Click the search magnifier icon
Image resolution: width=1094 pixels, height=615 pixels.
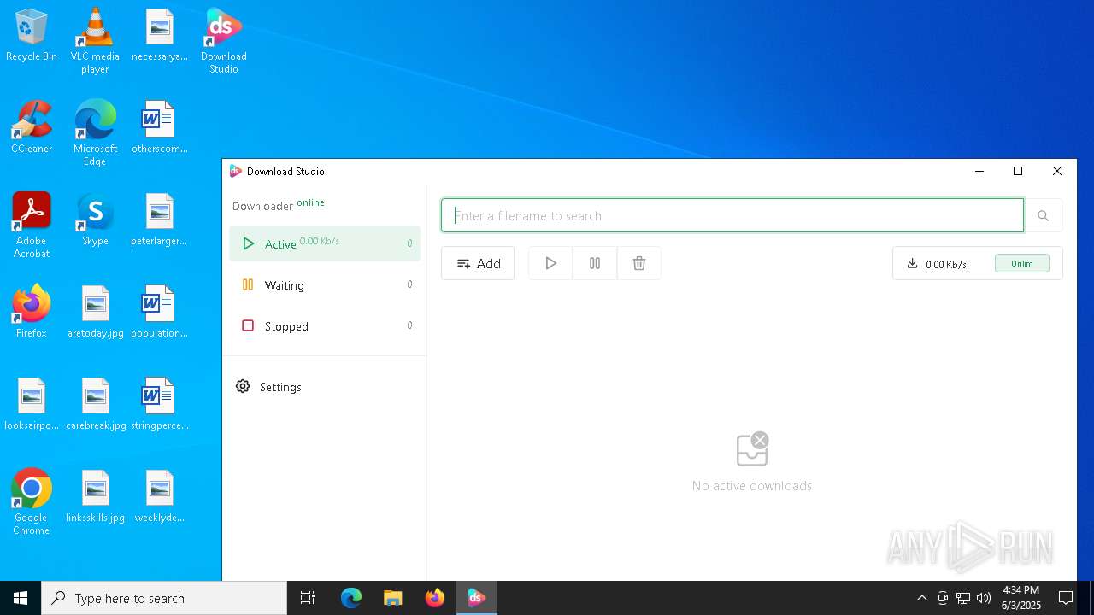click(x=1043, y=215)
